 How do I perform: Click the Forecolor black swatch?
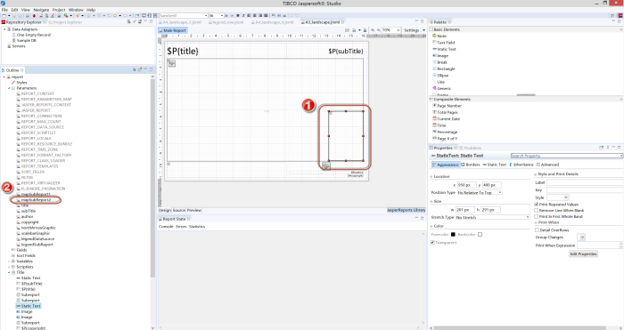[453, 235]
